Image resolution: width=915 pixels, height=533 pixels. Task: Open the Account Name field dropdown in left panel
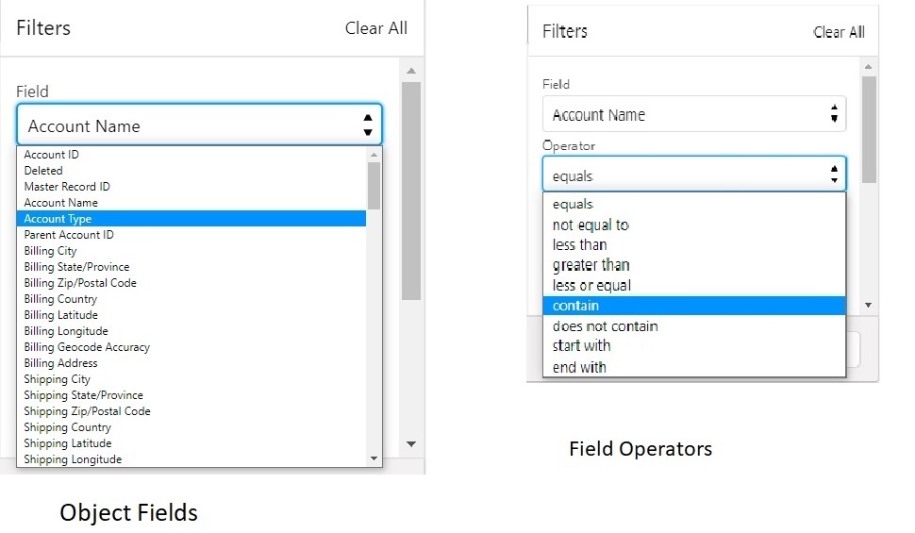[x=199, y=125]
